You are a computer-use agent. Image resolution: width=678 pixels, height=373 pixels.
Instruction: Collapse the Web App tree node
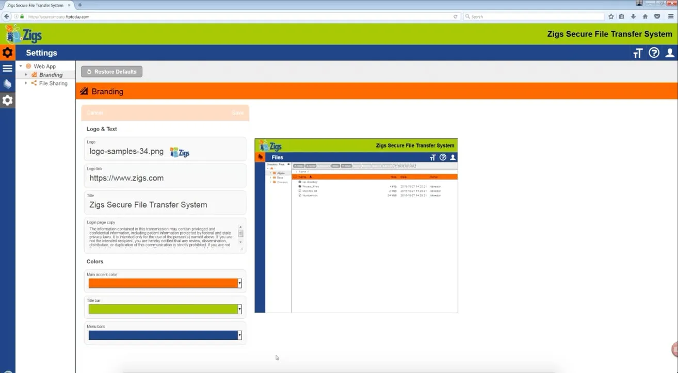(21, 67)
